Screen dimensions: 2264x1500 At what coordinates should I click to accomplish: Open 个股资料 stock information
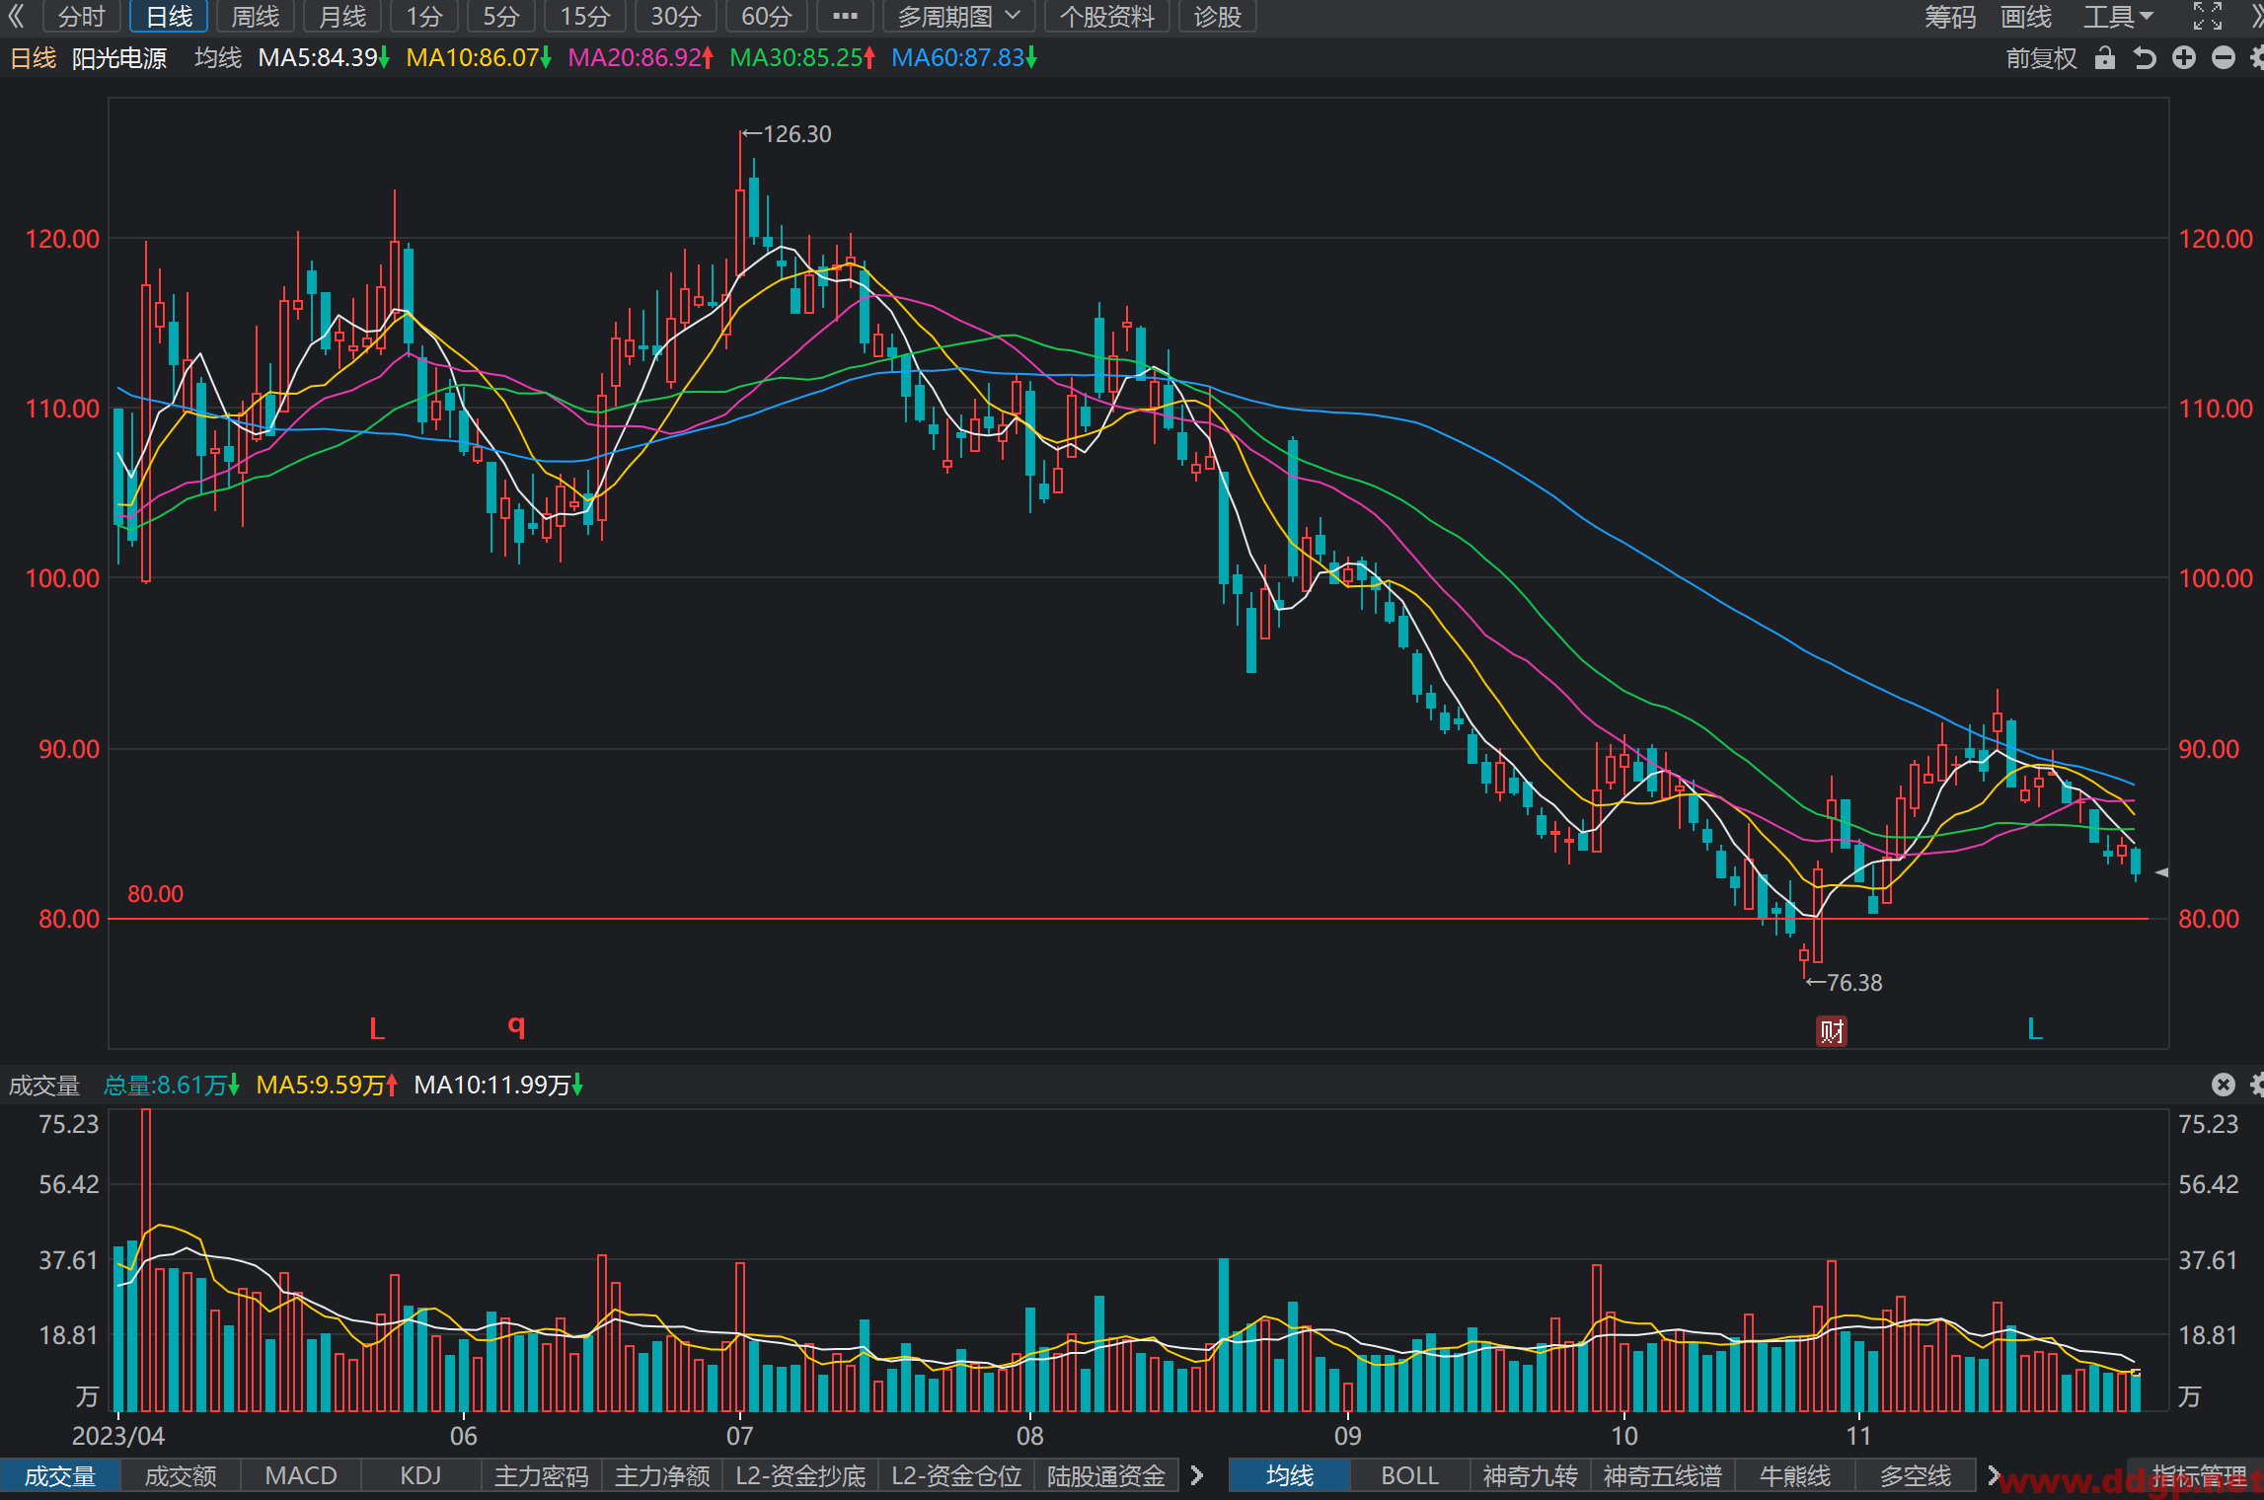tap(1106, 17)
